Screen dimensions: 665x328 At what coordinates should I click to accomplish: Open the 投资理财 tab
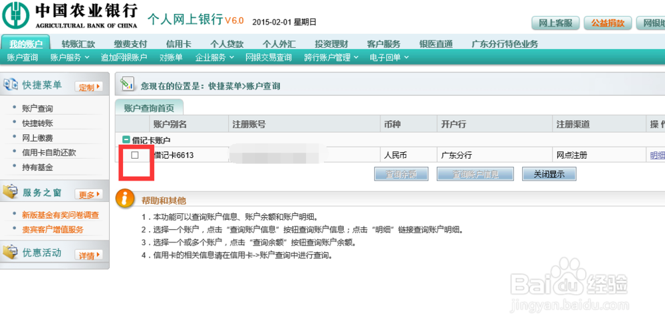(x=331, y=44)
